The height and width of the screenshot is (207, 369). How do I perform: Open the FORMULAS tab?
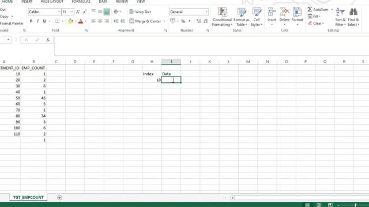(81, 2)
